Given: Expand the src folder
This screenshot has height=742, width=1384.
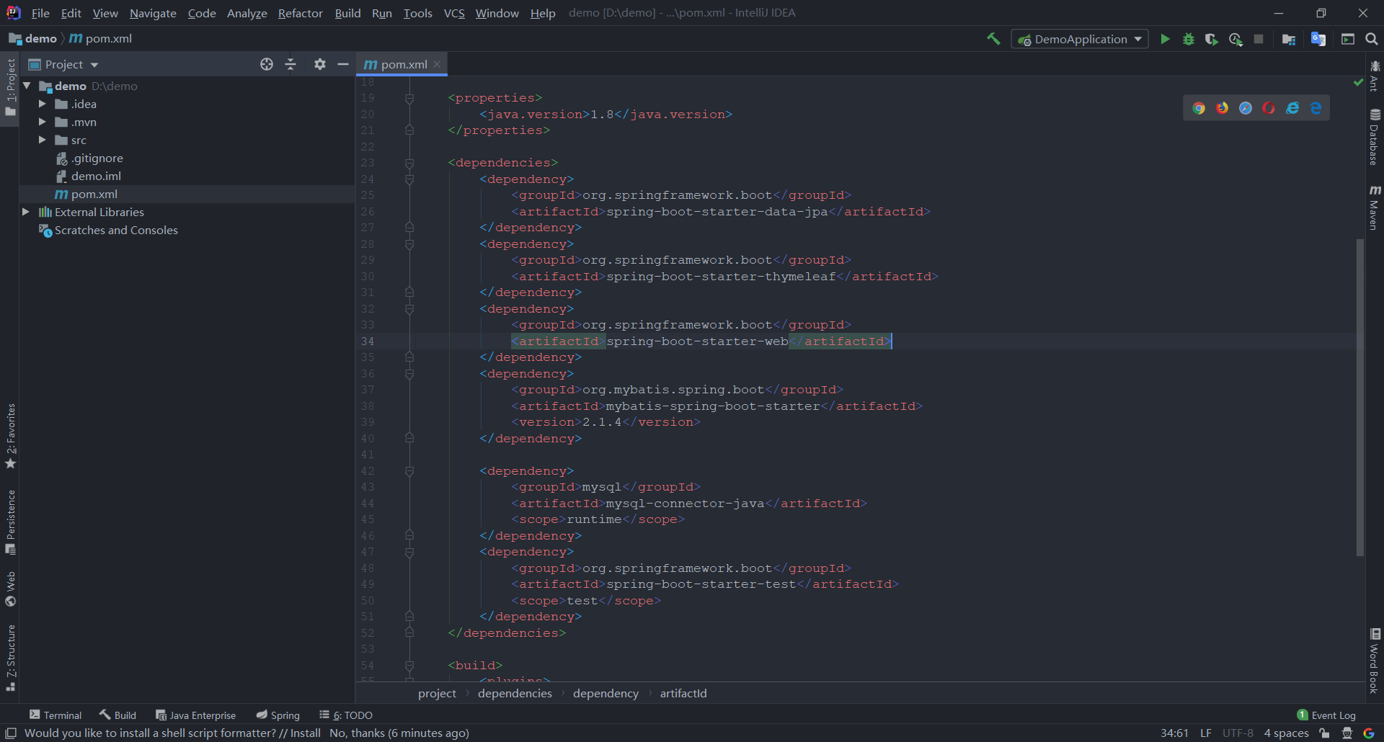Looking at the screenshot, I should point(43,140).
